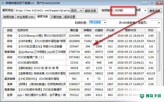Click the 解析地址 URL input field
Viewport: 164px width, 102px height.
[43, 10]
